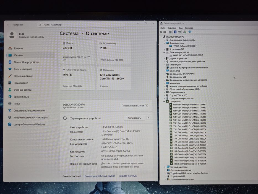Select Компьютер tree item
The width and height of the screenshot is (258, 194).
[x=175, y=71]
